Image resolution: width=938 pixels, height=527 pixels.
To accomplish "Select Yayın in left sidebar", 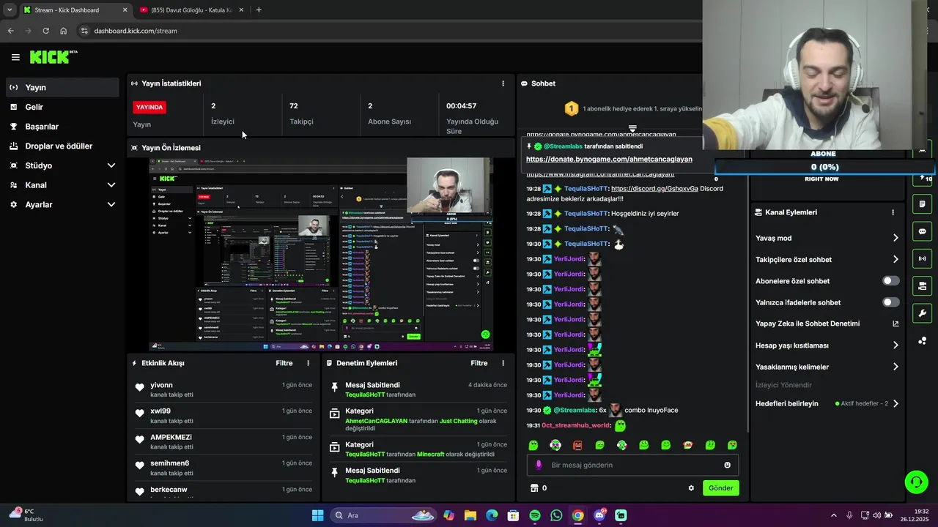I will coord(62,87).
